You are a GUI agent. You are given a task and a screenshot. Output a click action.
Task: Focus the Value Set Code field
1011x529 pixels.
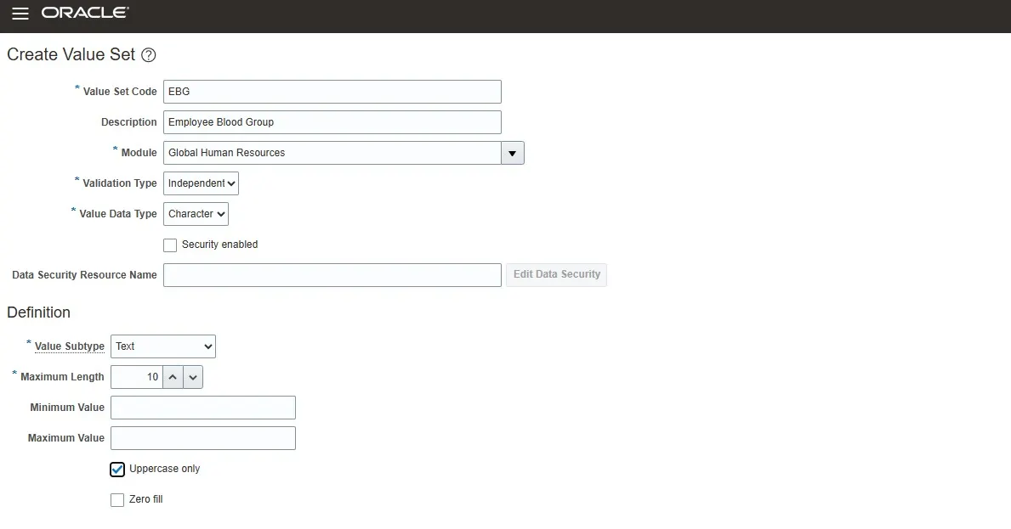coord(332,92)
